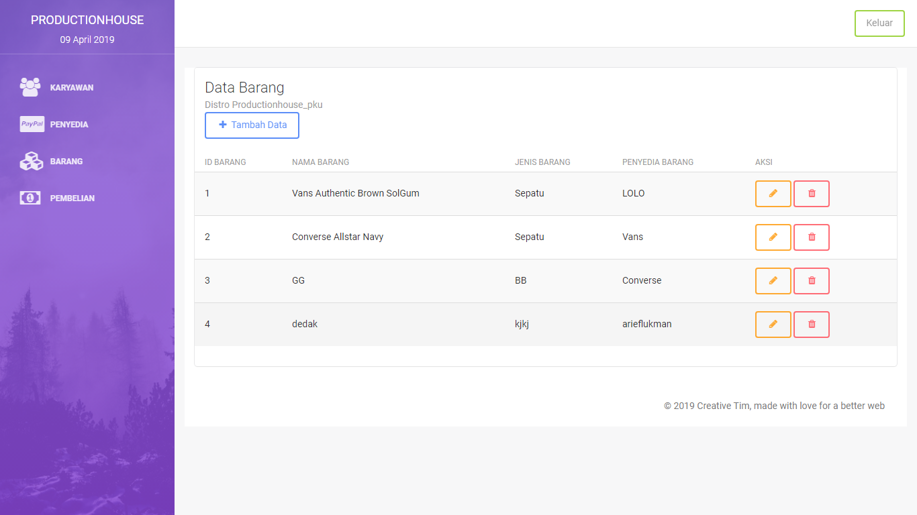Click the boxes icon beside Barang
The image size is (917, 515).
coord(31,161)
